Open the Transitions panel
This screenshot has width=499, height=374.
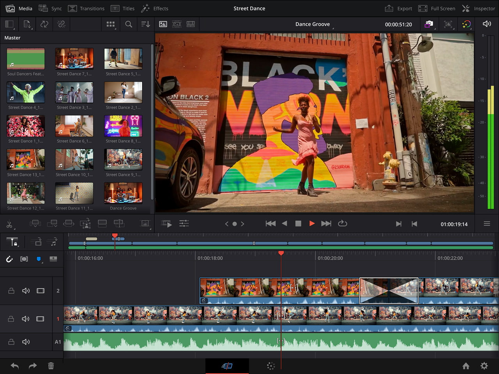(86, 8)
